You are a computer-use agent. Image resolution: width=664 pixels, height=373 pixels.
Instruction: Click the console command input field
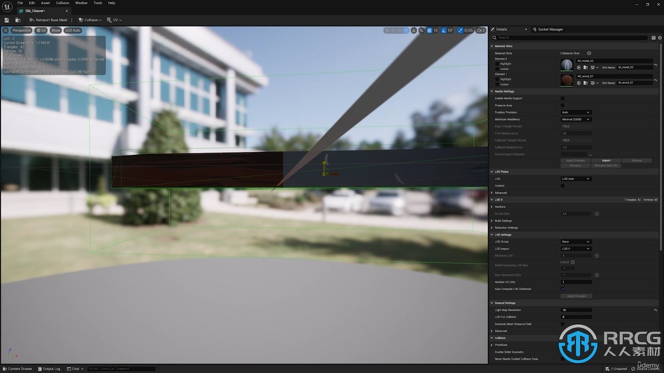(121, 369)
